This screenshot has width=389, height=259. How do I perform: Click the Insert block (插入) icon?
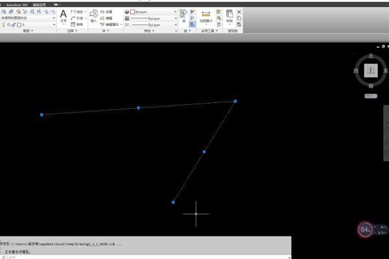point(94,16)
